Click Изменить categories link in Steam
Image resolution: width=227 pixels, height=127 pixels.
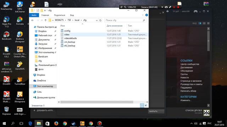coord(186,100)
